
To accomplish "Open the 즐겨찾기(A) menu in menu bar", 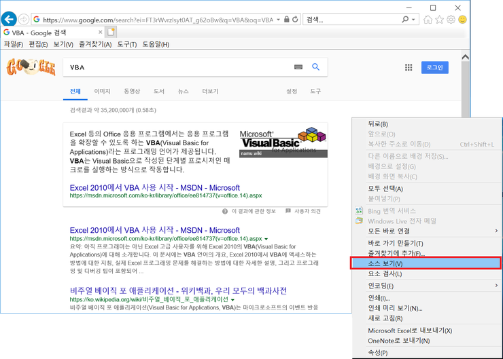I will pyautogui.click(x=94, y=44).
